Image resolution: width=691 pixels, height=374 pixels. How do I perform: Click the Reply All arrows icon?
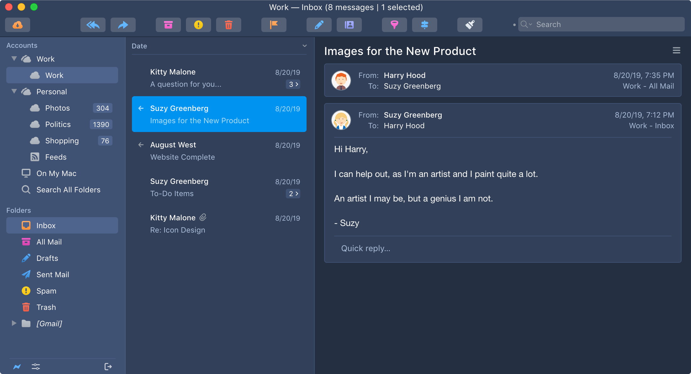[93, 25]
